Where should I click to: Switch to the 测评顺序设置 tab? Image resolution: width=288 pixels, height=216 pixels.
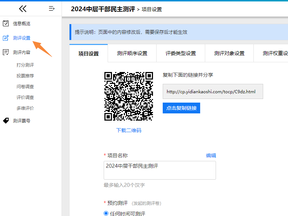[x=132, y=53]
